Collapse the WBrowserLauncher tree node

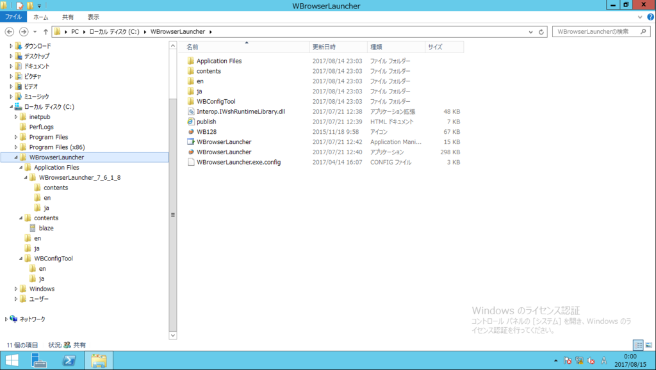pos(16,157)
